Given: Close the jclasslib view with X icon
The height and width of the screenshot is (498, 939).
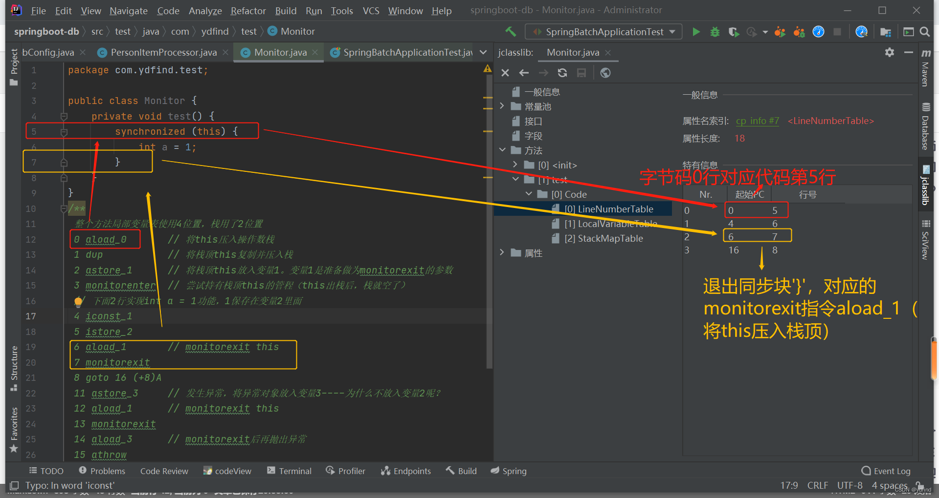Looking at the screenshot, I should pyautogui.click(x=505, y=73).
